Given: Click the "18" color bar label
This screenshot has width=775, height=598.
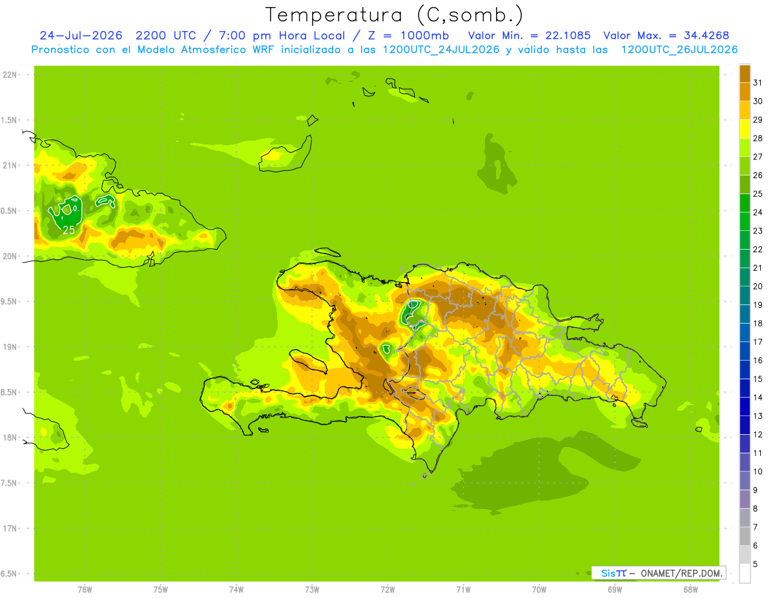Looking at the screenshot, I should 758,323.
